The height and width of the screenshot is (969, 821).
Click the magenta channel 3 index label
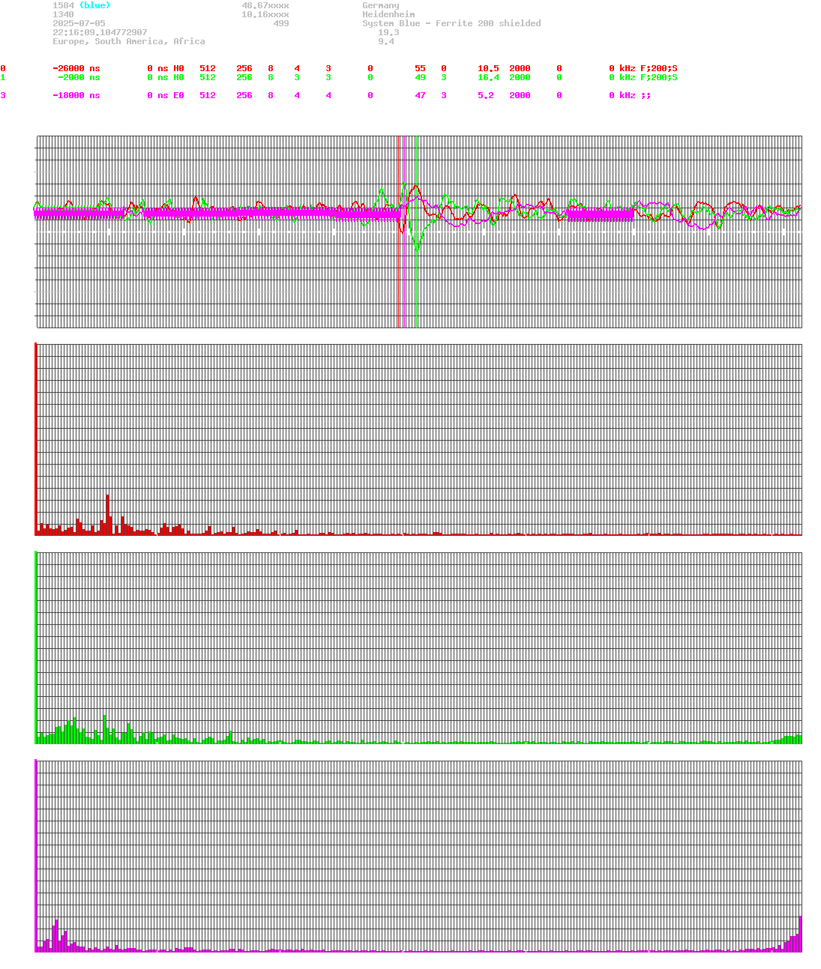pyautogui.click(x=3, y=95)
